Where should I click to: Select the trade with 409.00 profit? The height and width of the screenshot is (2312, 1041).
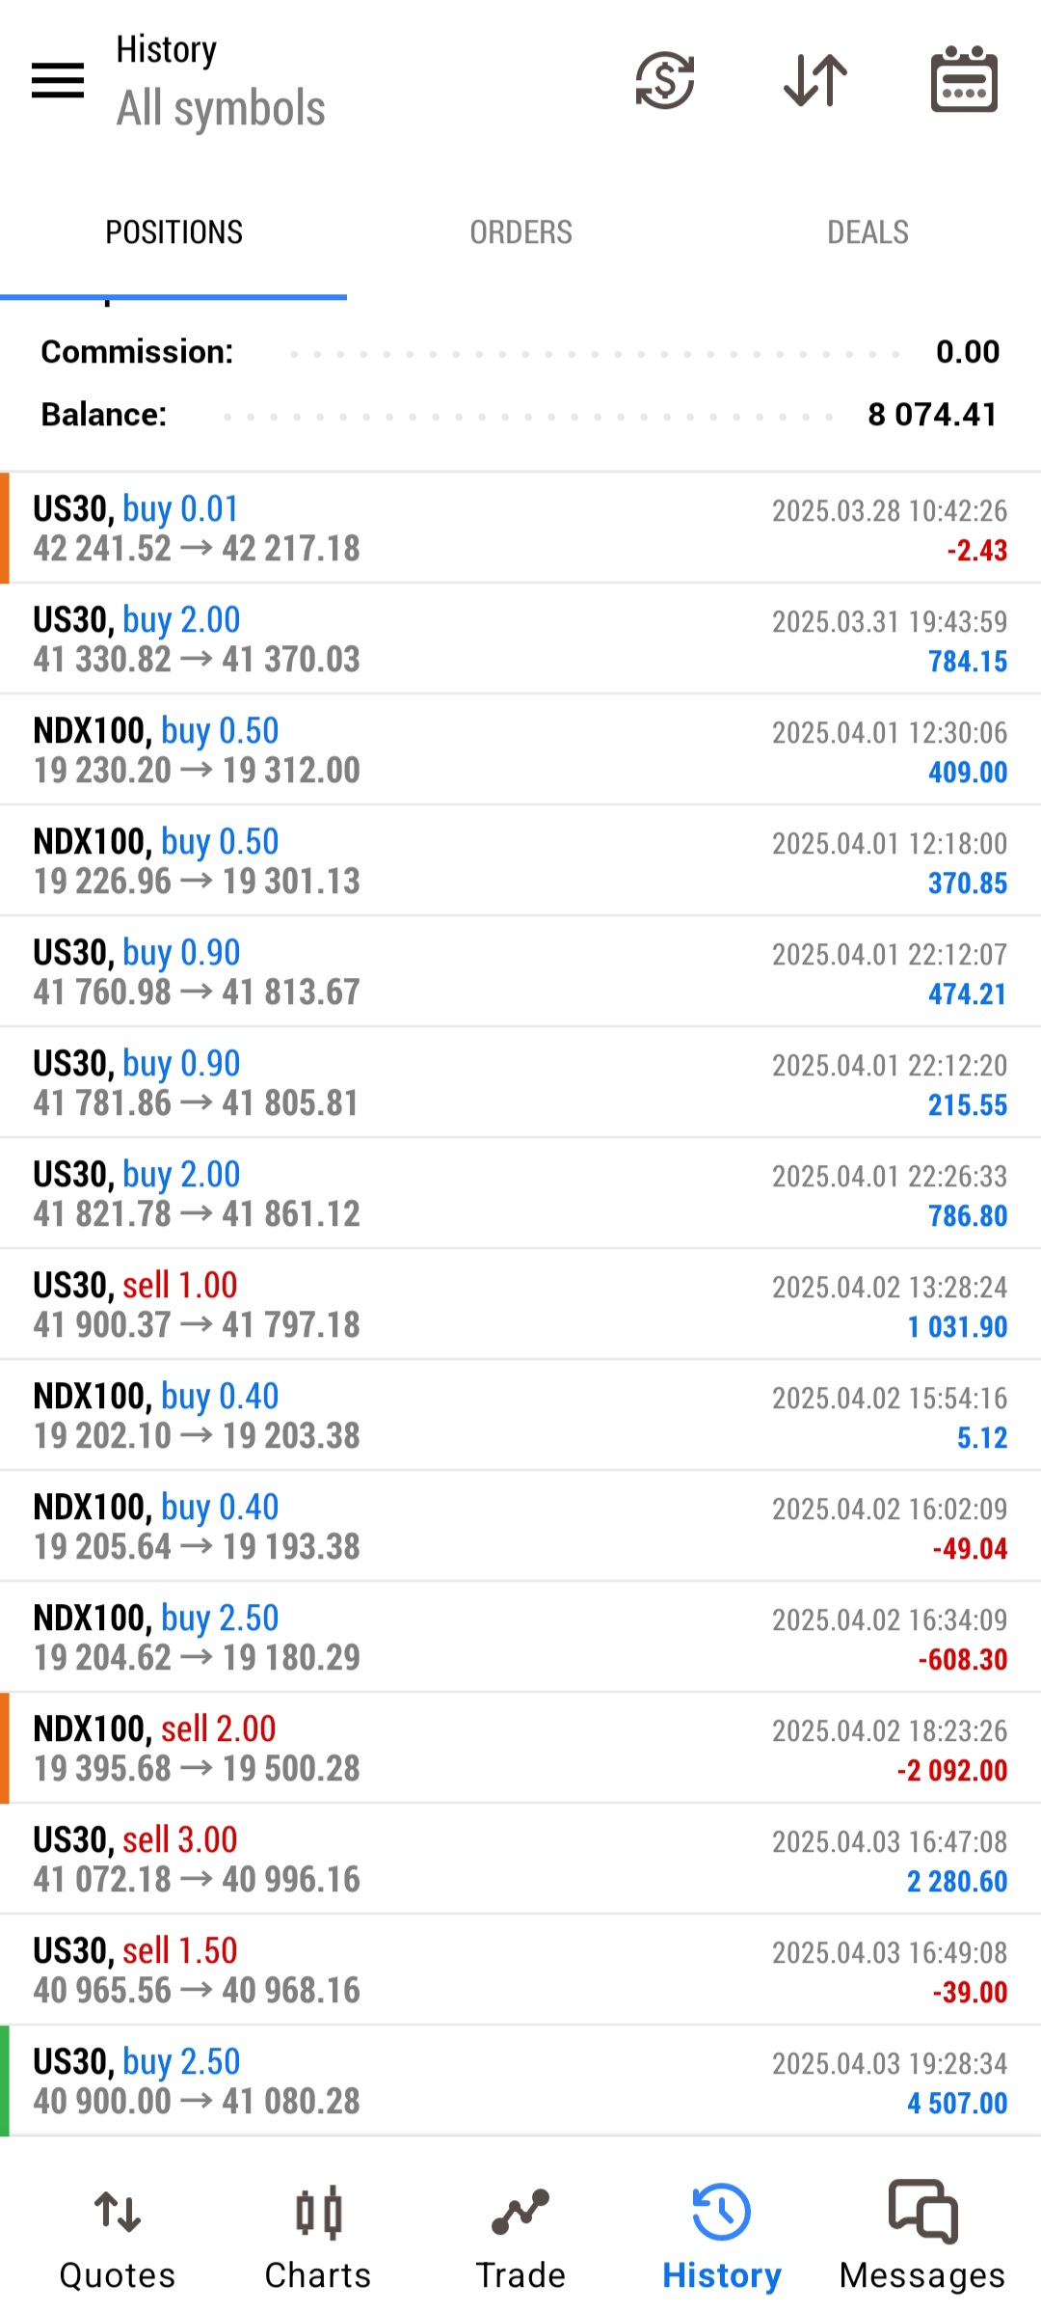click(x=520, y=749)
